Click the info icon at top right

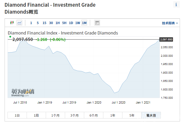point(176,5)
